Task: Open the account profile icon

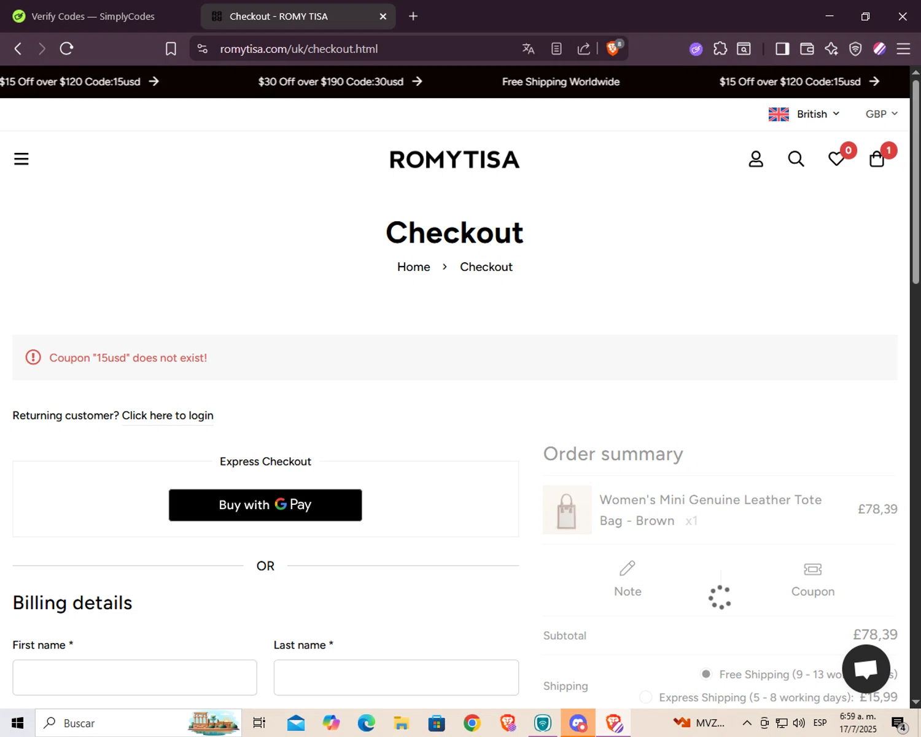Action: pos(756,159)
